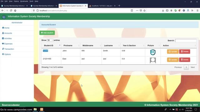Screen dimensions: 200x112
Task: Go to Previous table page
Action: [x=178, y=67]
